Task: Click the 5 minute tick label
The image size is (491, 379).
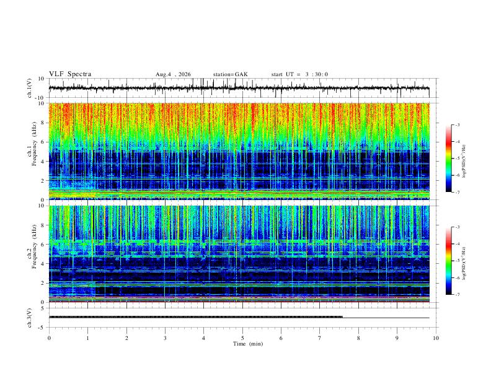Action: pyautogui.click(x=242, y=338)
